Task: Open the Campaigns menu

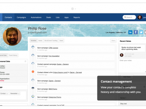Action: [x=21, y=17]
